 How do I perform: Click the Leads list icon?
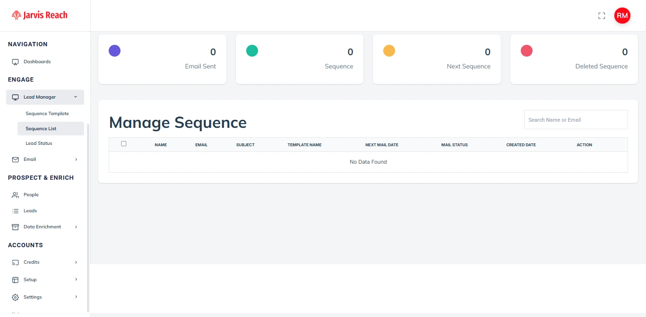click(x=15, y=211)
